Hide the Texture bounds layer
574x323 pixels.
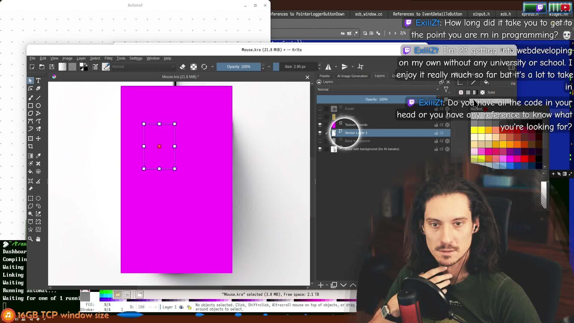320,125
